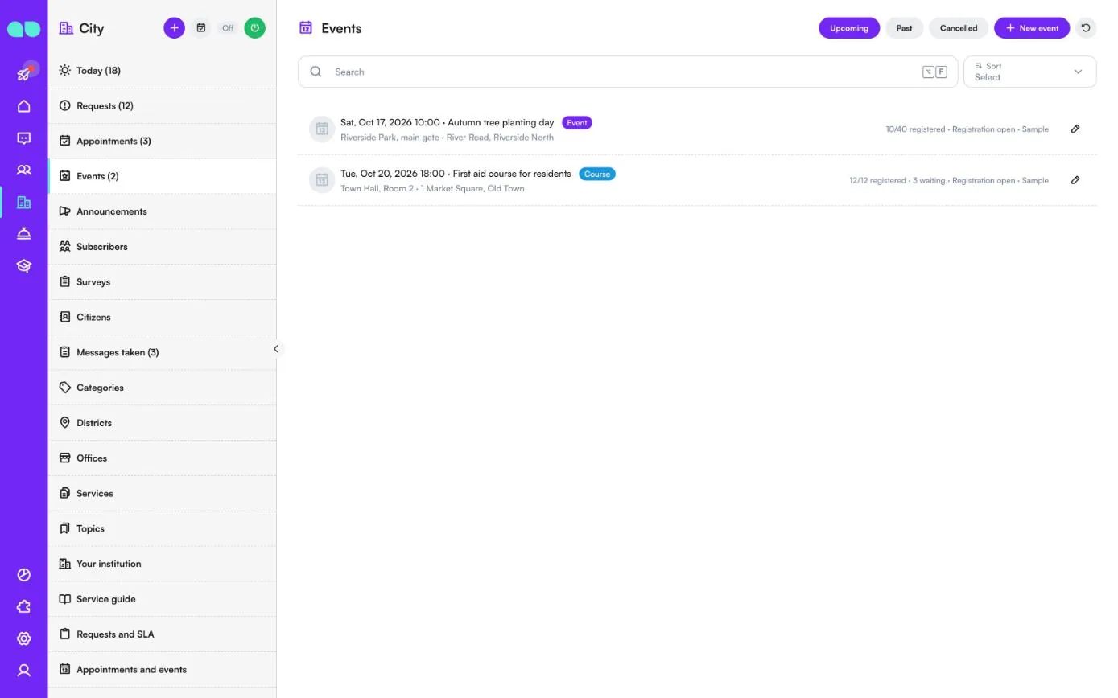Click the calendar check icon beside City
This screenshot has width=1118, height=698.
[201, 28]
